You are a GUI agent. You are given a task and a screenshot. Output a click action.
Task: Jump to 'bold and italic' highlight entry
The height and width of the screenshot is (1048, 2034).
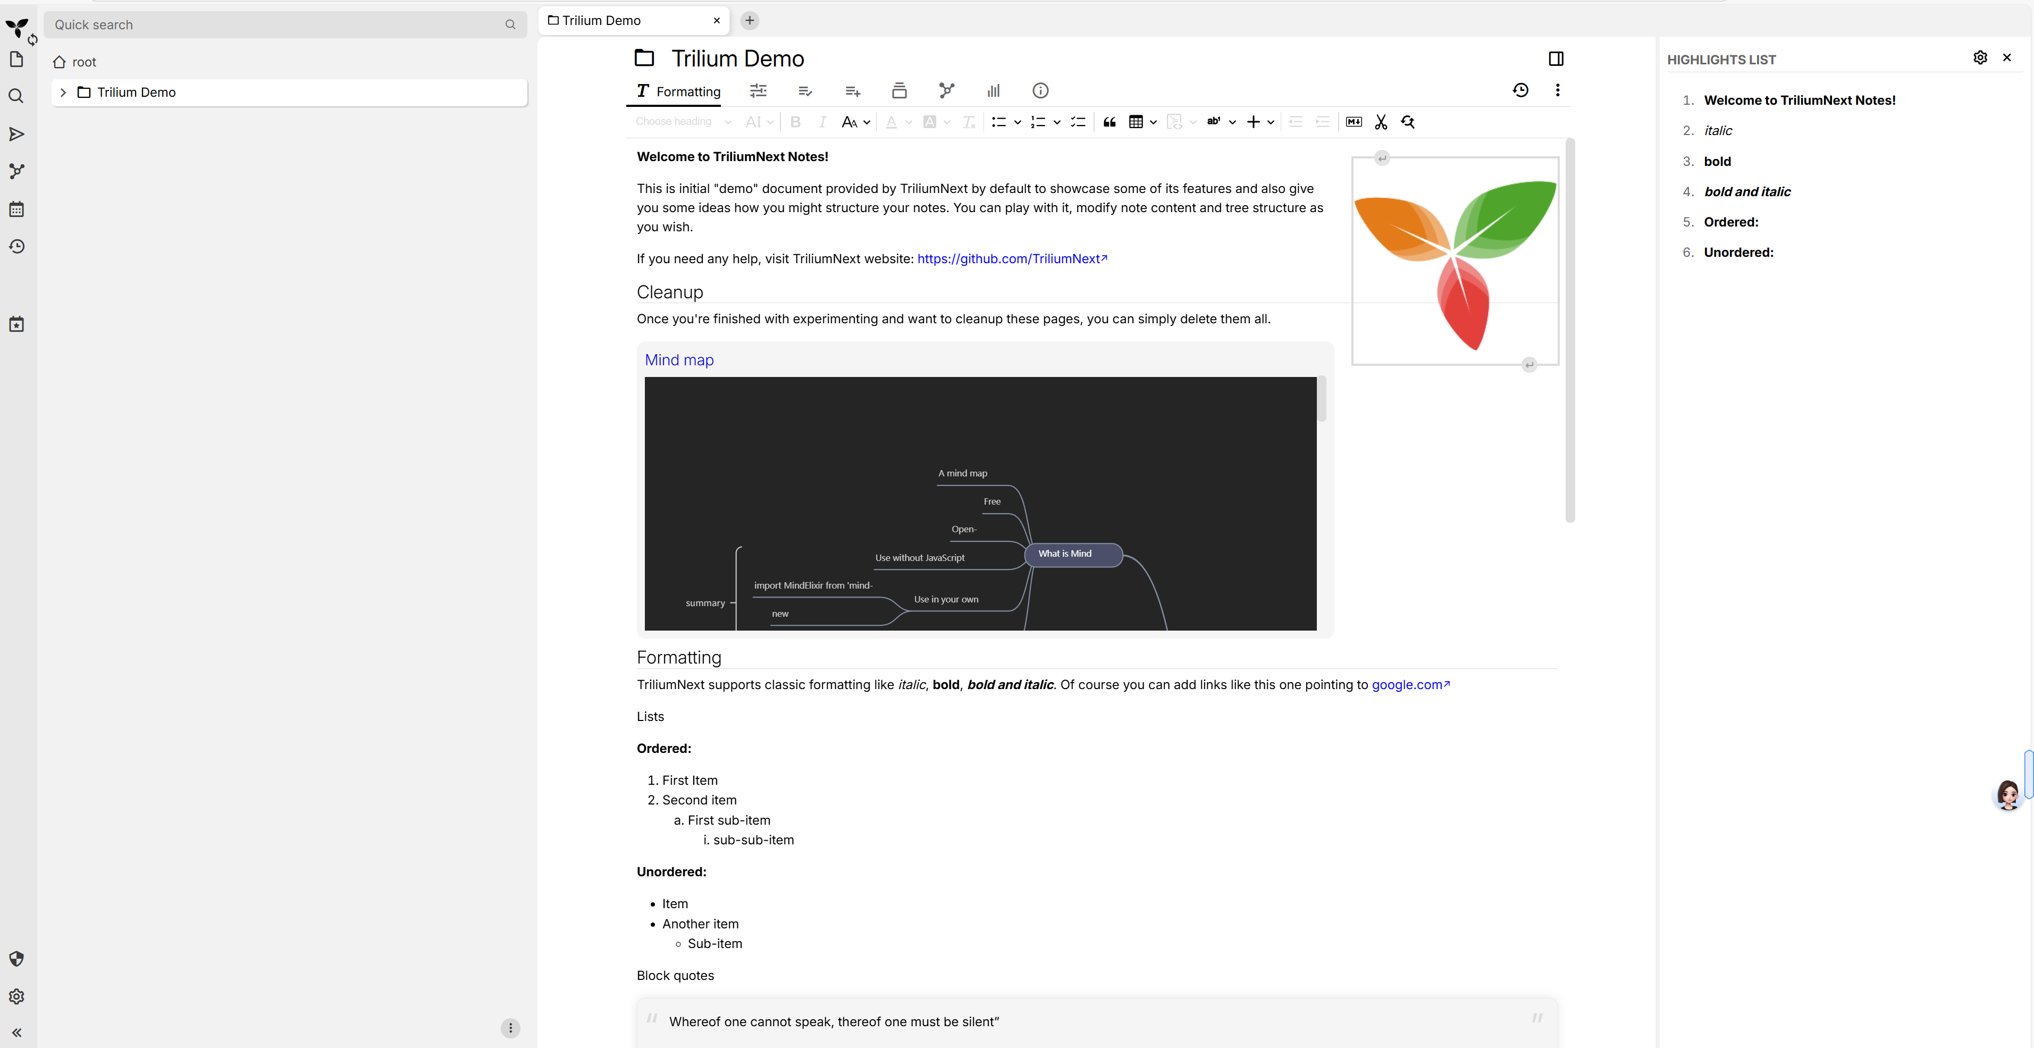click(1747, 192)
